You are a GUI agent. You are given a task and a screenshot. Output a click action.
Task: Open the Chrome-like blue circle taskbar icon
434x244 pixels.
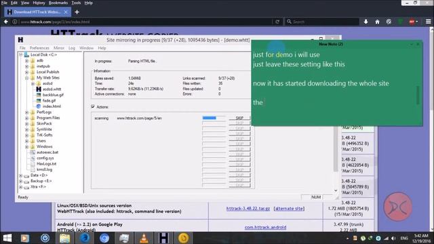(x=104, y=238)
